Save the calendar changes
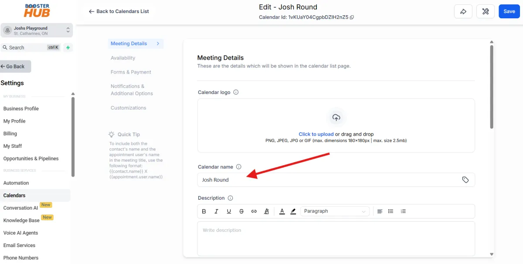Viewport: 523px width, 264px height. tap(509, 11)
